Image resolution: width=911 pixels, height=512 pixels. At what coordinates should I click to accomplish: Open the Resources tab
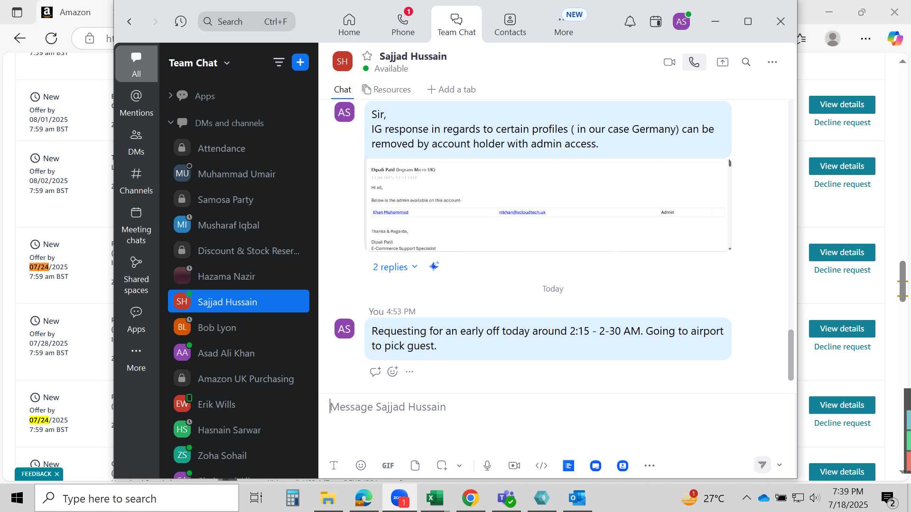tap(386, 90)
